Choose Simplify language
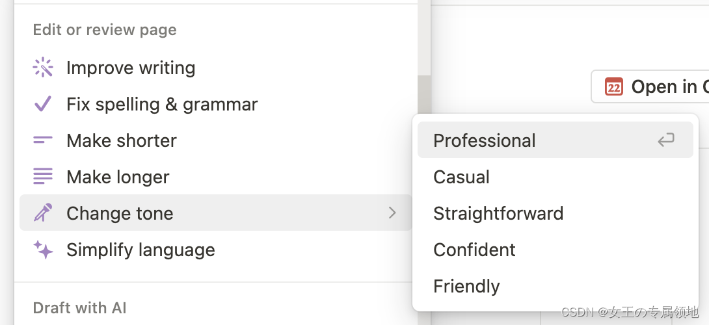The width and height of the screenshot is (709, 325). coord(140,250)
